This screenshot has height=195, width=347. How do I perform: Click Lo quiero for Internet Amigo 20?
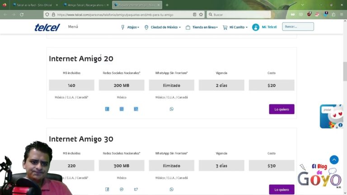click(281, 109)
